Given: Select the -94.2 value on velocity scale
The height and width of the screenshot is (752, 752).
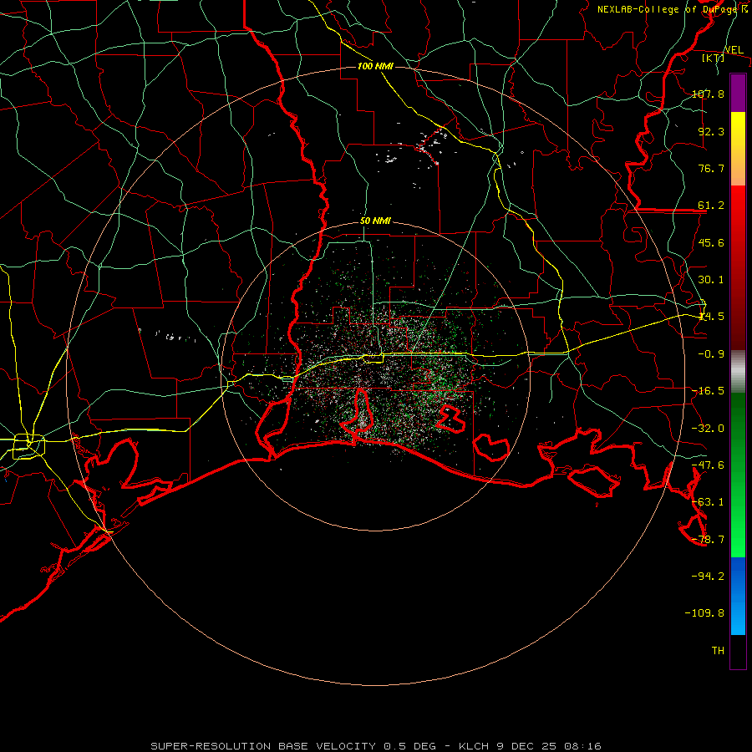Looking at the screenshot, I should (x=708, y=576).
